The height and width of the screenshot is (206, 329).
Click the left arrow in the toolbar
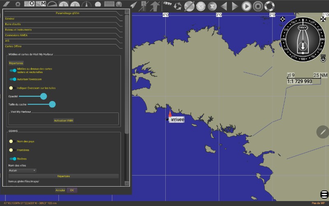[x=224, y=6]
